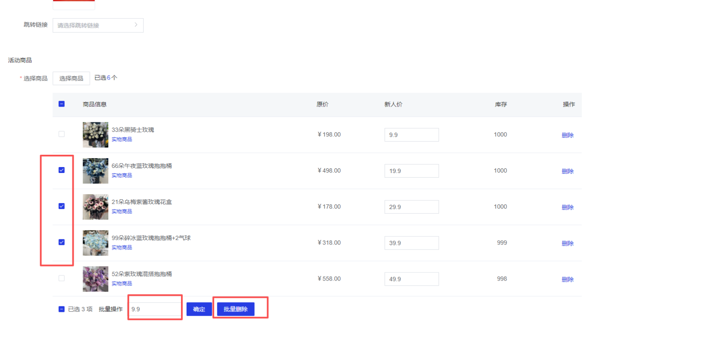Delete the 33朵黑骑士玫瑰 row
The height and width of the screenshot is (346, 702).
pos(567,135)
